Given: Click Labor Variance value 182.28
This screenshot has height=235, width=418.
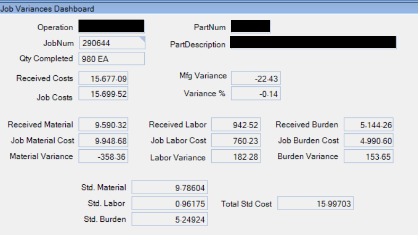Looking at the screenshot, I should [x=236, y=157].
